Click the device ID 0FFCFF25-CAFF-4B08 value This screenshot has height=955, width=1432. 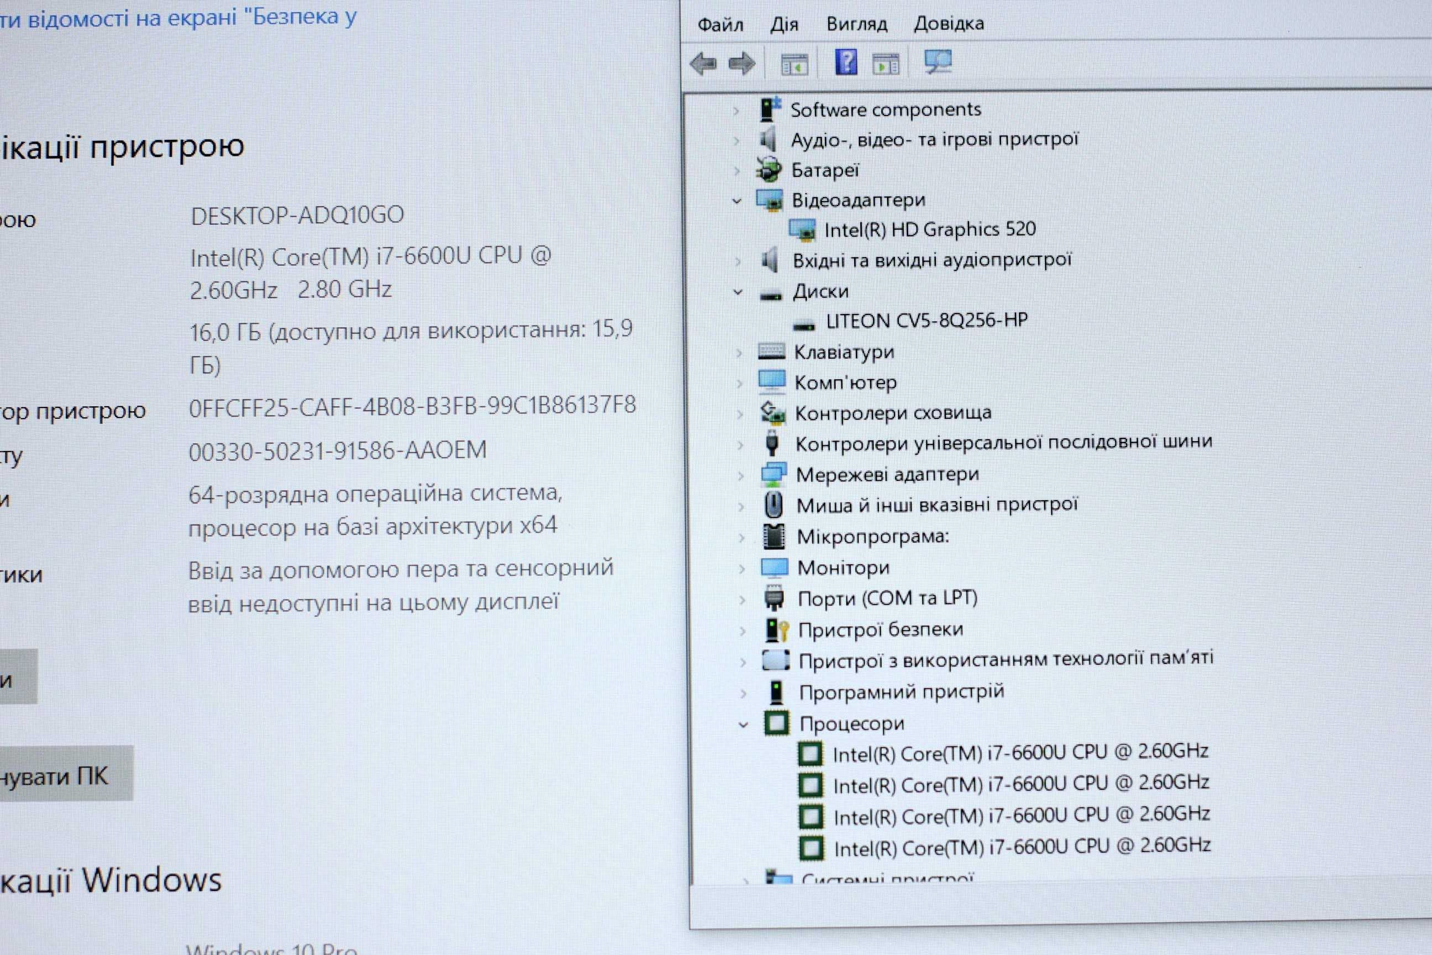(x=412, y=406)
